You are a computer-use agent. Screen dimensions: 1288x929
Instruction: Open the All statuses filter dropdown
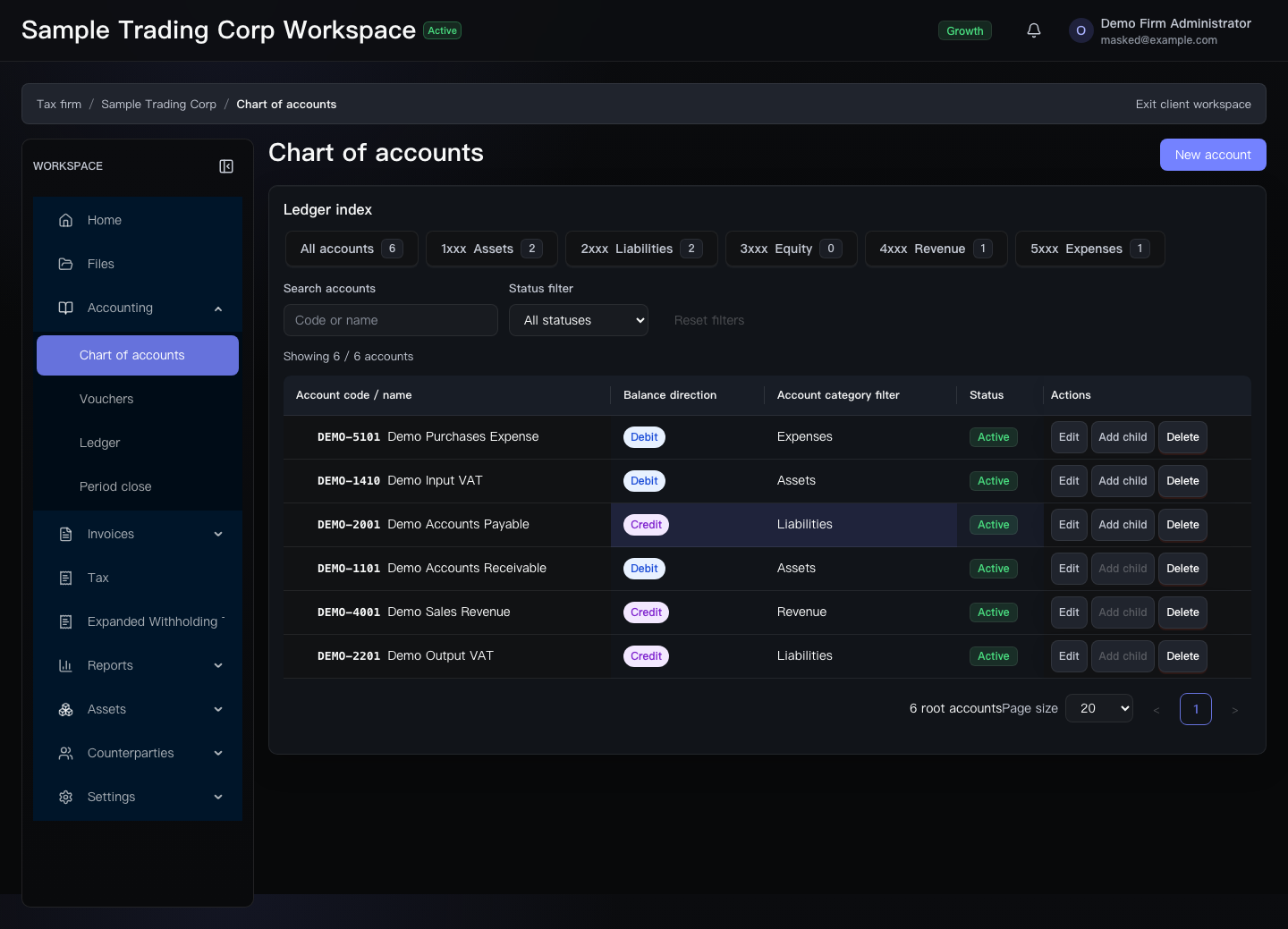(x=579, y=320)
